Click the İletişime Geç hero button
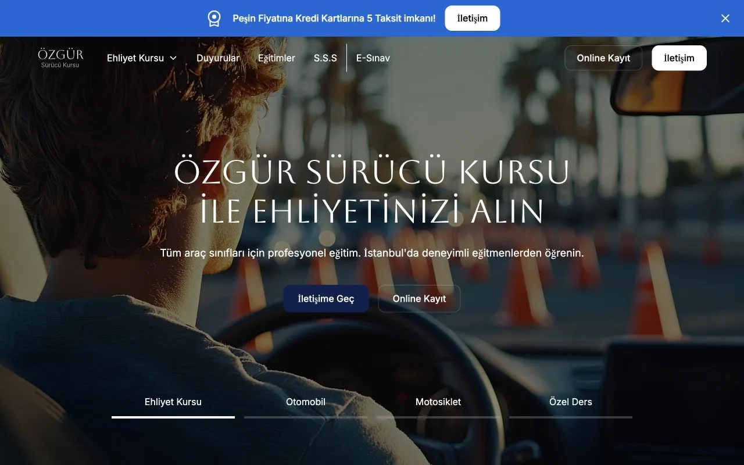This screenshot has height=465, width=744. coord(326,299)
